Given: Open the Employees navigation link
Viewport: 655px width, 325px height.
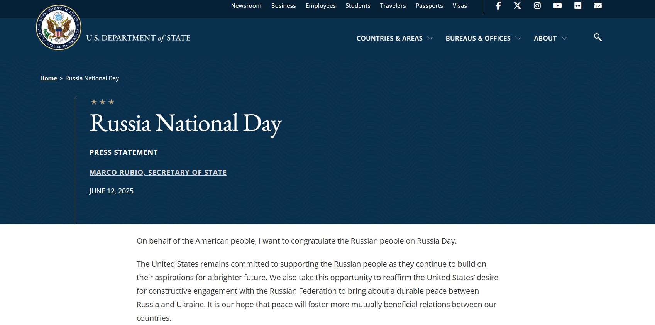Looking at the screenshot, I should point(320,6).
